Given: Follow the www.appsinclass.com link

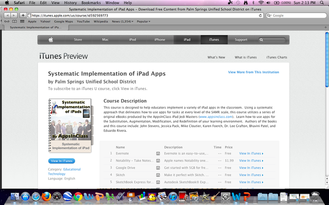Looking at the screenshot, I should [216, 117].
